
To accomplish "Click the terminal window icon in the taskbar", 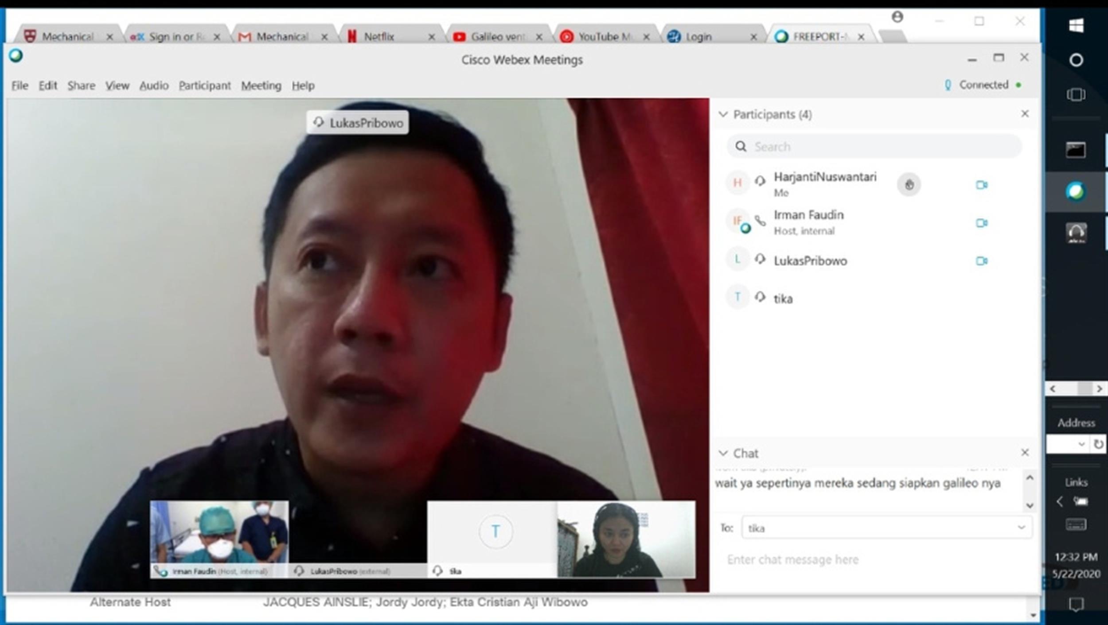I will [1076, 150].
